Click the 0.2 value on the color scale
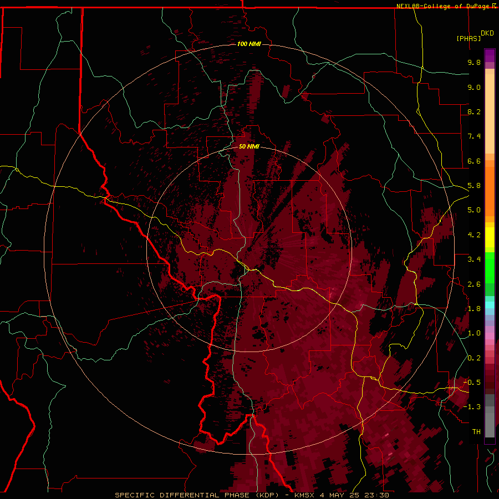Viewport: 499px width, 499px height. pos(474,358)
